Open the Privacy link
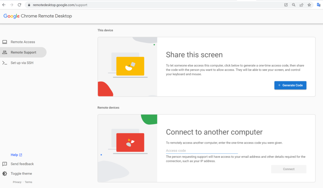This screenshot has width=323, height=188. [x=17, y=182]
